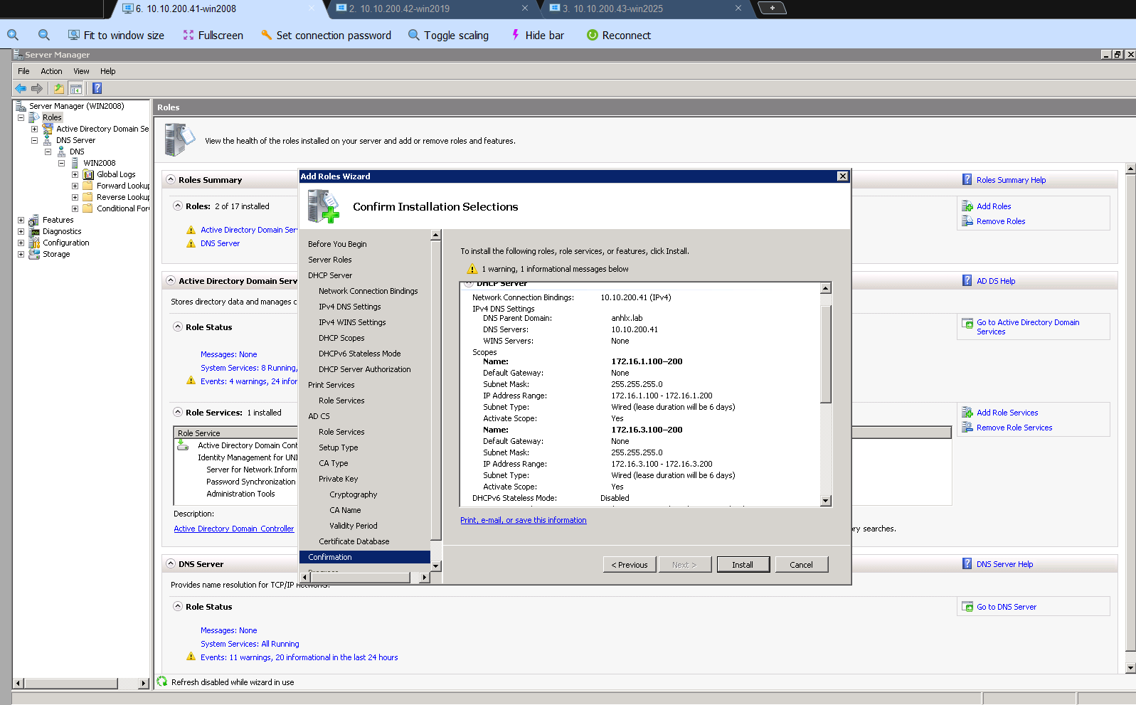Click Events: 11 warnings, 20 informational link
The image size is (1136, 705).
click(x=299, y=657)
